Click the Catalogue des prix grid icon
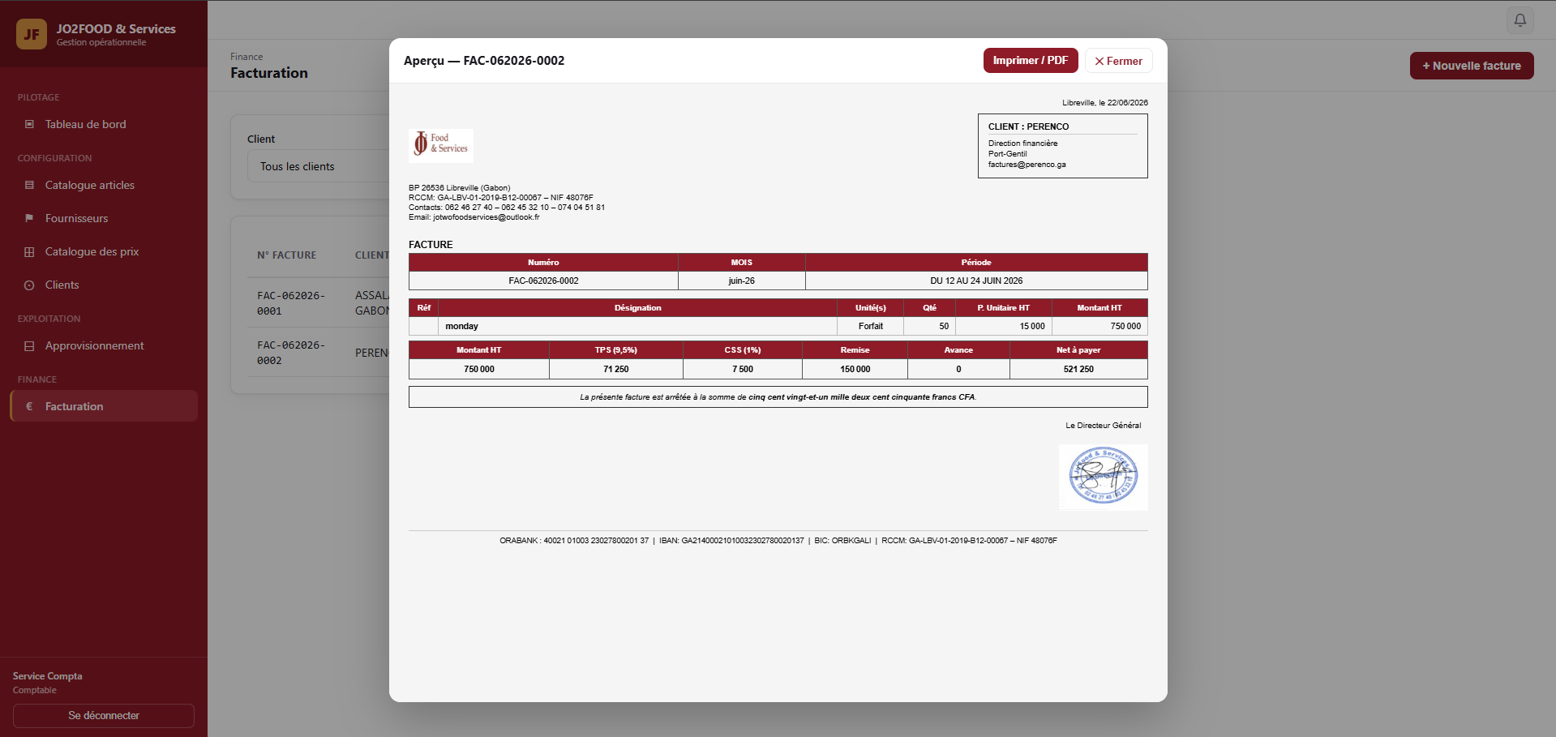 [29, 251]
